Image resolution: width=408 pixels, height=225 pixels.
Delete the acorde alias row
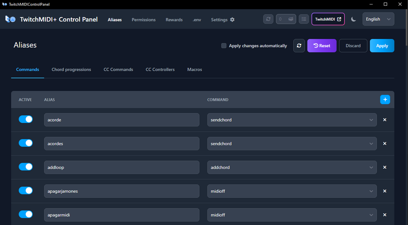point(384,120)
